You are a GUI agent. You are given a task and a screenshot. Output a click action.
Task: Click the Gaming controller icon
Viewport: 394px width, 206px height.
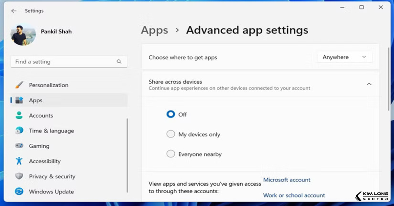coord(19,146)
